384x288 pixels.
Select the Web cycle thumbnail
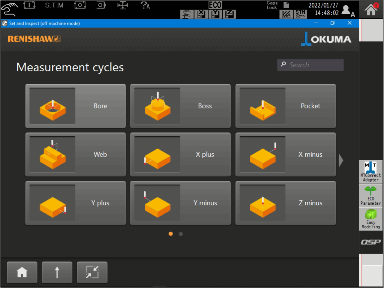(x=52, y=154)
